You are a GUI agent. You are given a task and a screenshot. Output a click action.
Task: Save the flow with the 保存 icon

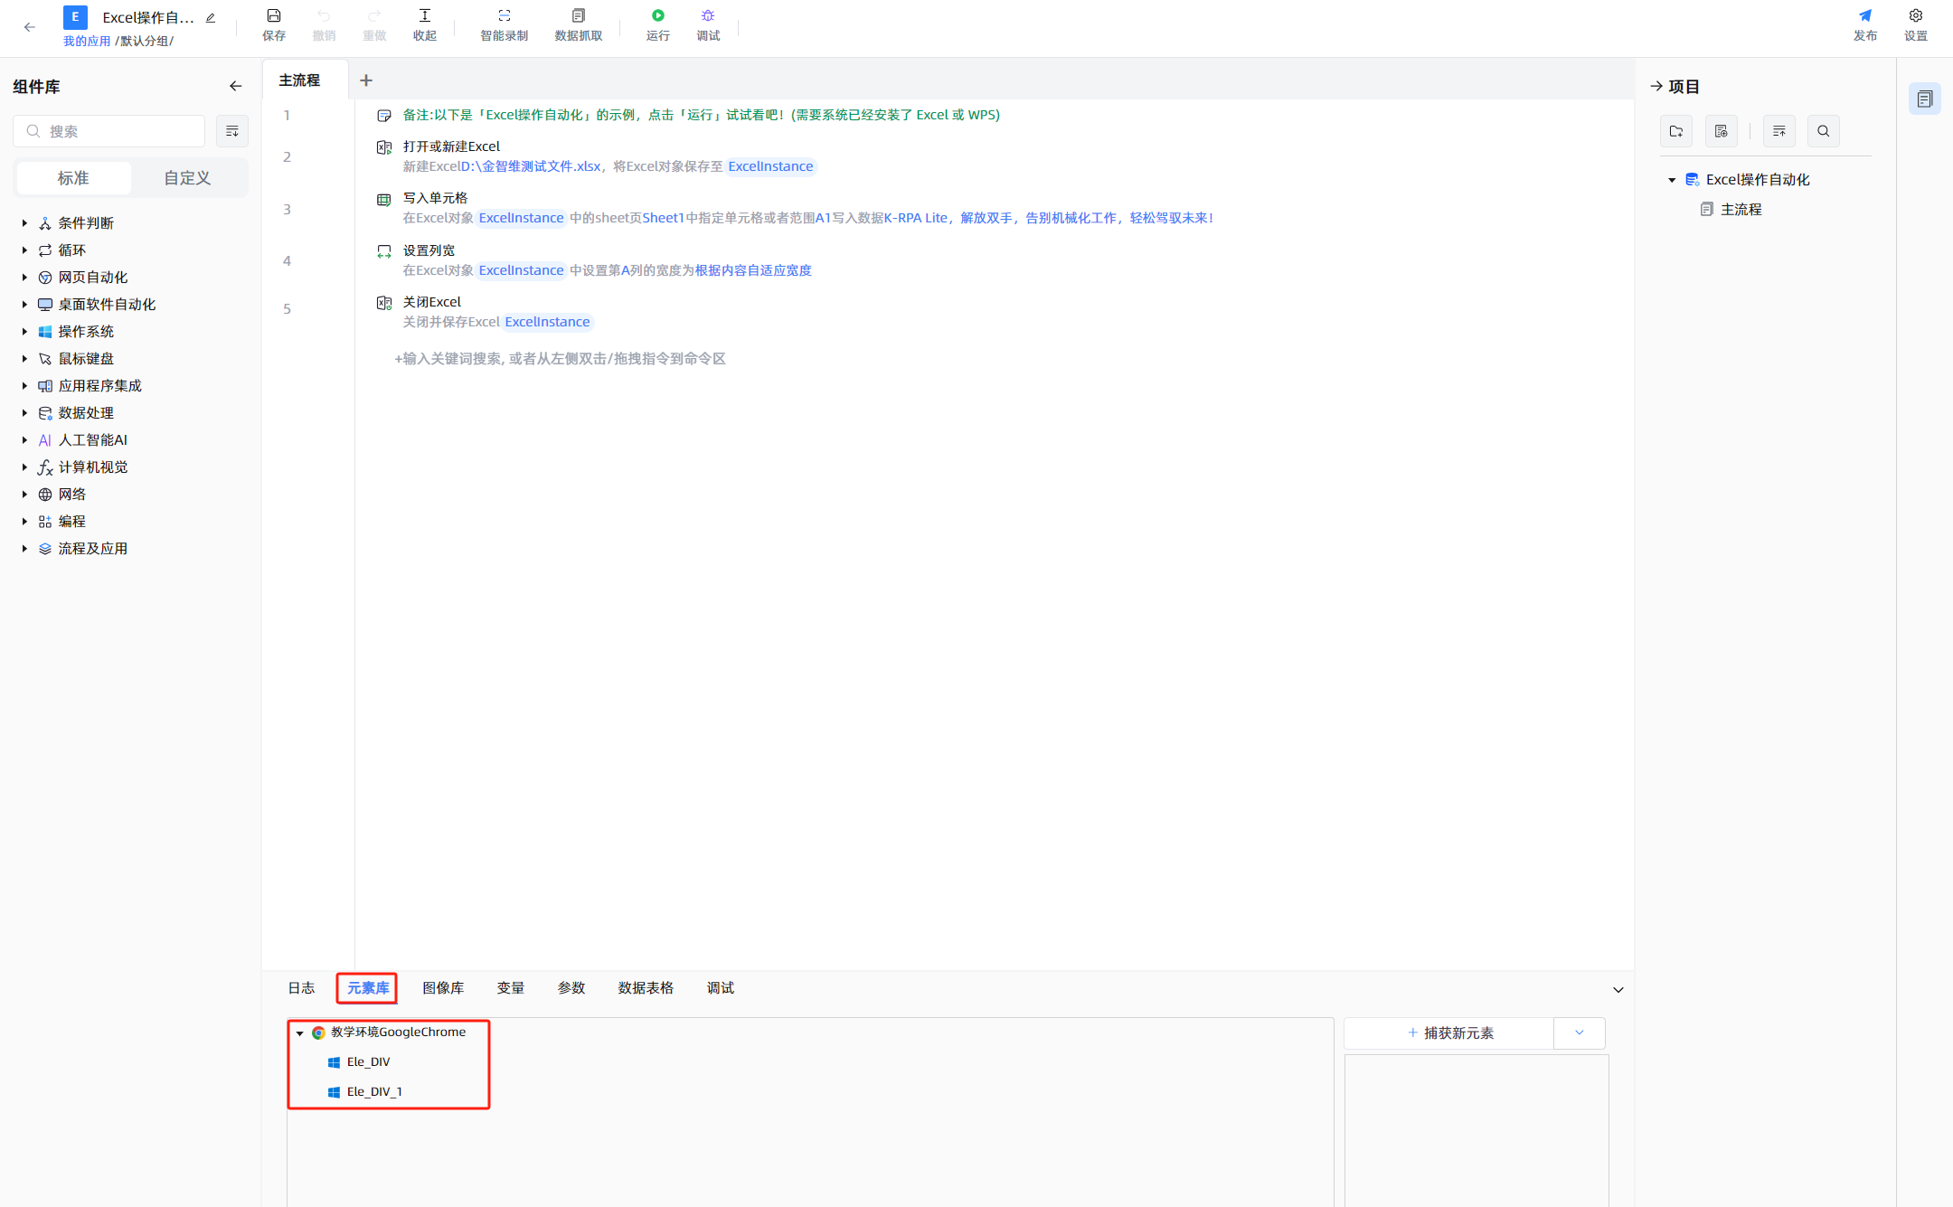274,24
